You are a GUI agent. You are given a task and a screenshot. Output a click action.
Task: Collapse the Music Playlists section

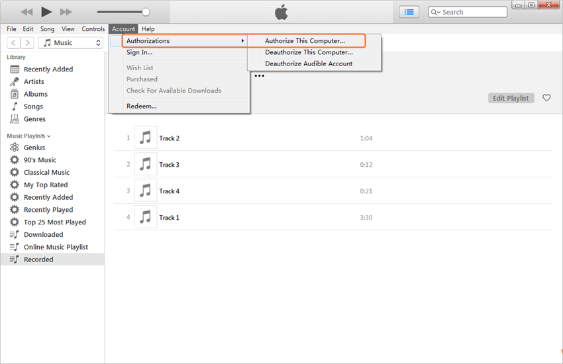[48, 136]
